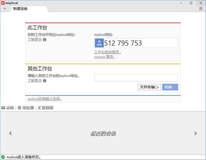Open the hamburger main menu
This screenshot has width=206, height=160.
tap(201, 9)
